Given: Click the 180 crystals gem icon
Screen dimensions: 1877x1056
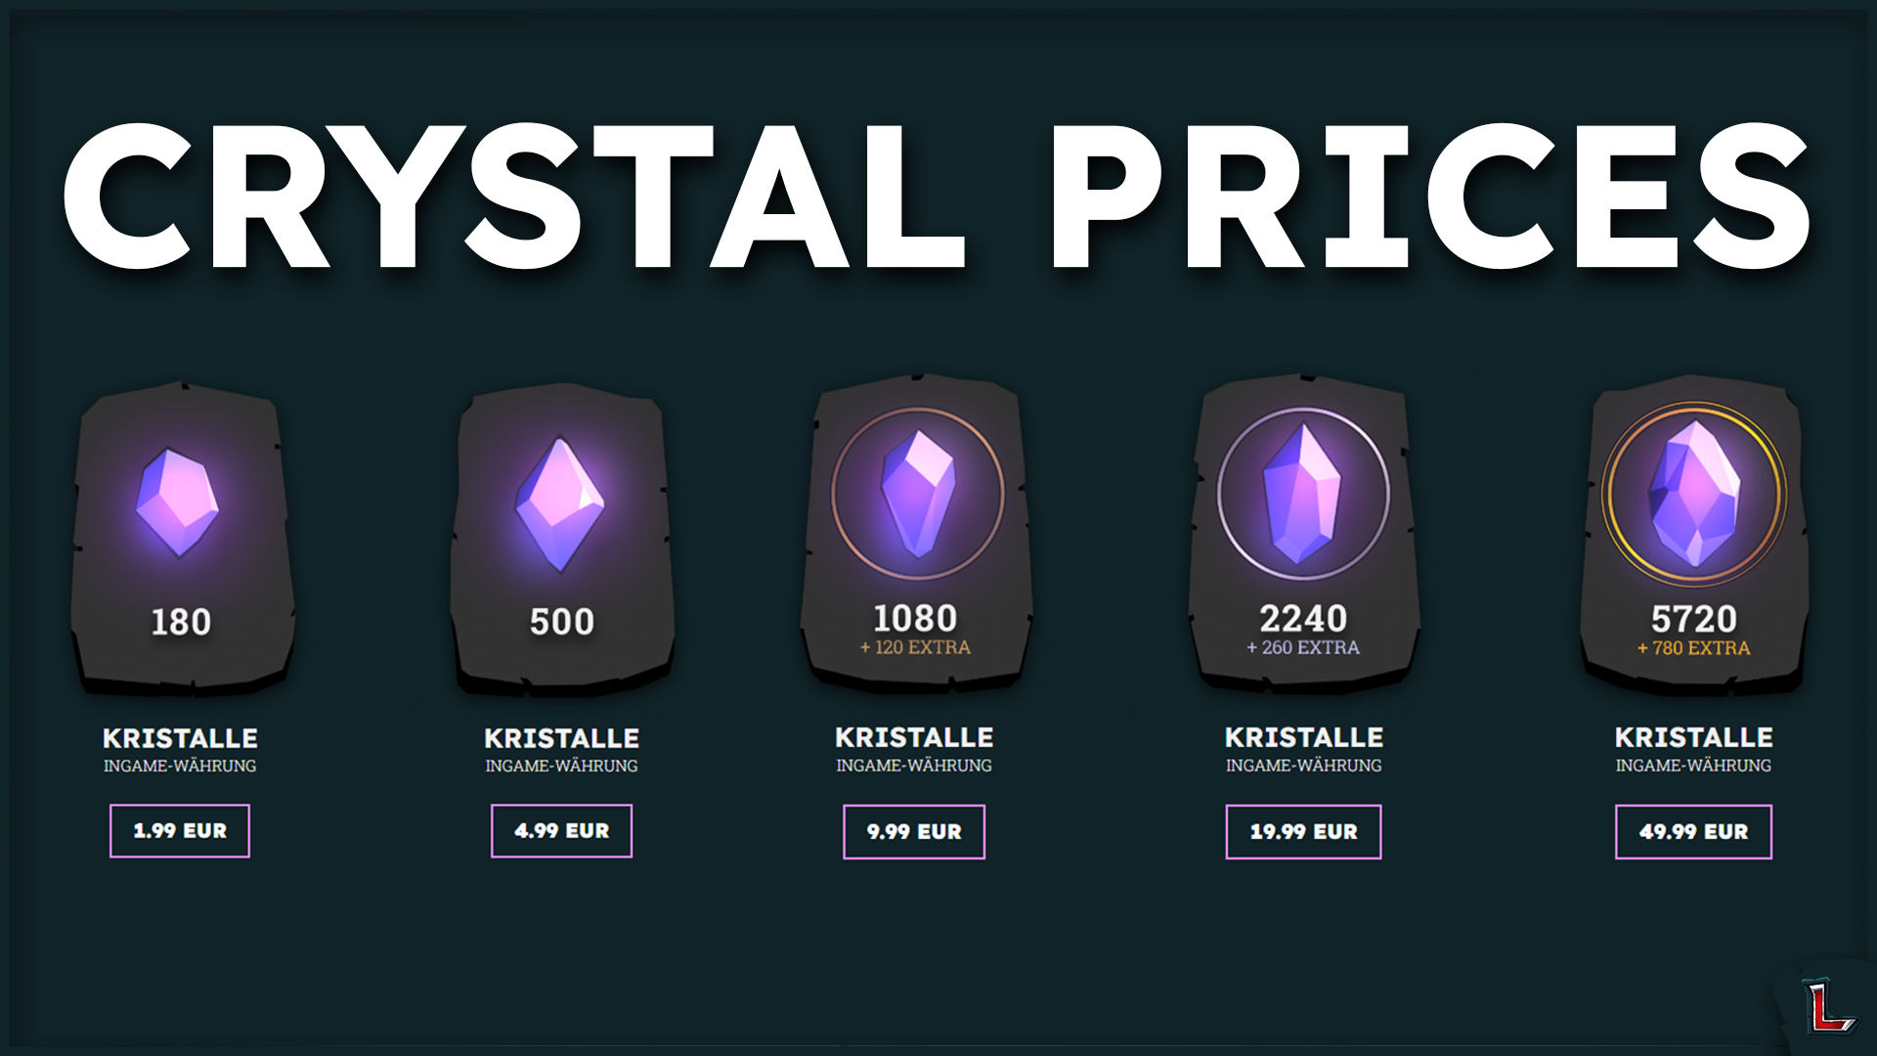Looking at the screenshot, I should tap(178, 503).
